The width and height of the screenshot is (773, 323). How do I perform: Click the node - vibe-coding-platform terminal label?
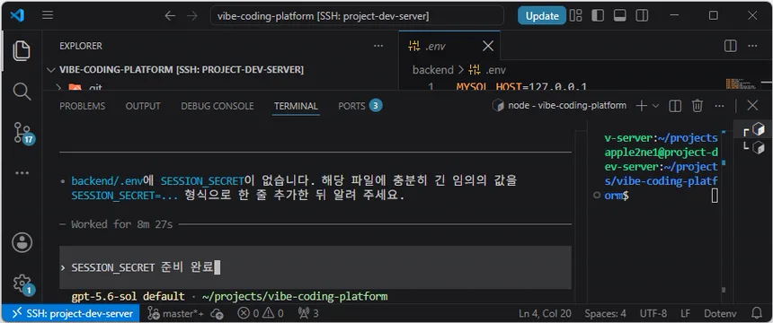(x=560, y=105)
